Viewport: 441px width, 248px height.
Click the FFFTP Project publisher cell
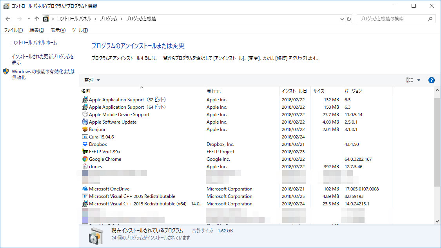pyautogui.click(x=220, y=152)
